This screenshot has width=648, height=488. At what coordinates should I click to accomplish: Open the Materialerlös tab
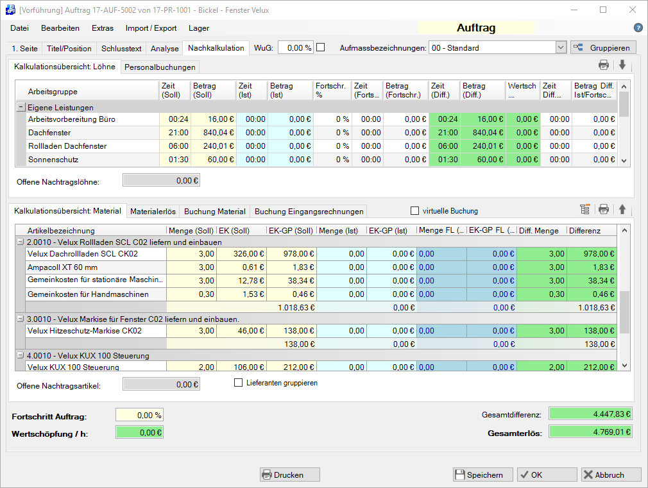coord(153,211)
